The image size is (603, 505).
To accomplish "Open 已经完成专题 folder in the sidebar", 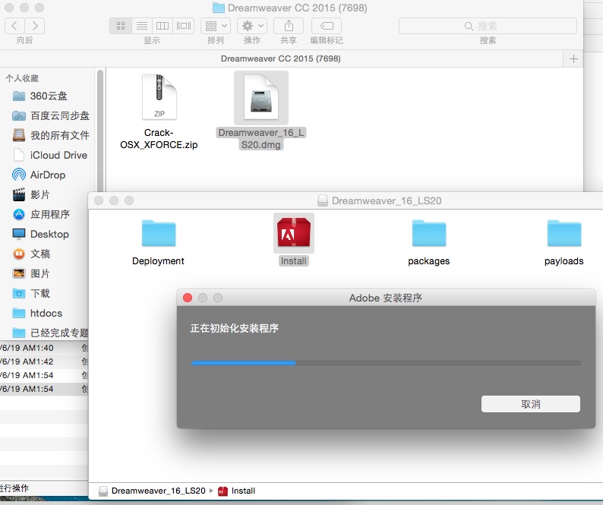I will point(50,333).
